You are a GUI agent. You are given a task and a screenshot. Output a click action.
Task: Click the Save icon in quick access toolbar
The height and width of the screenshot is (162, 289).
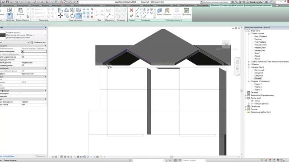tap(7, 2)
